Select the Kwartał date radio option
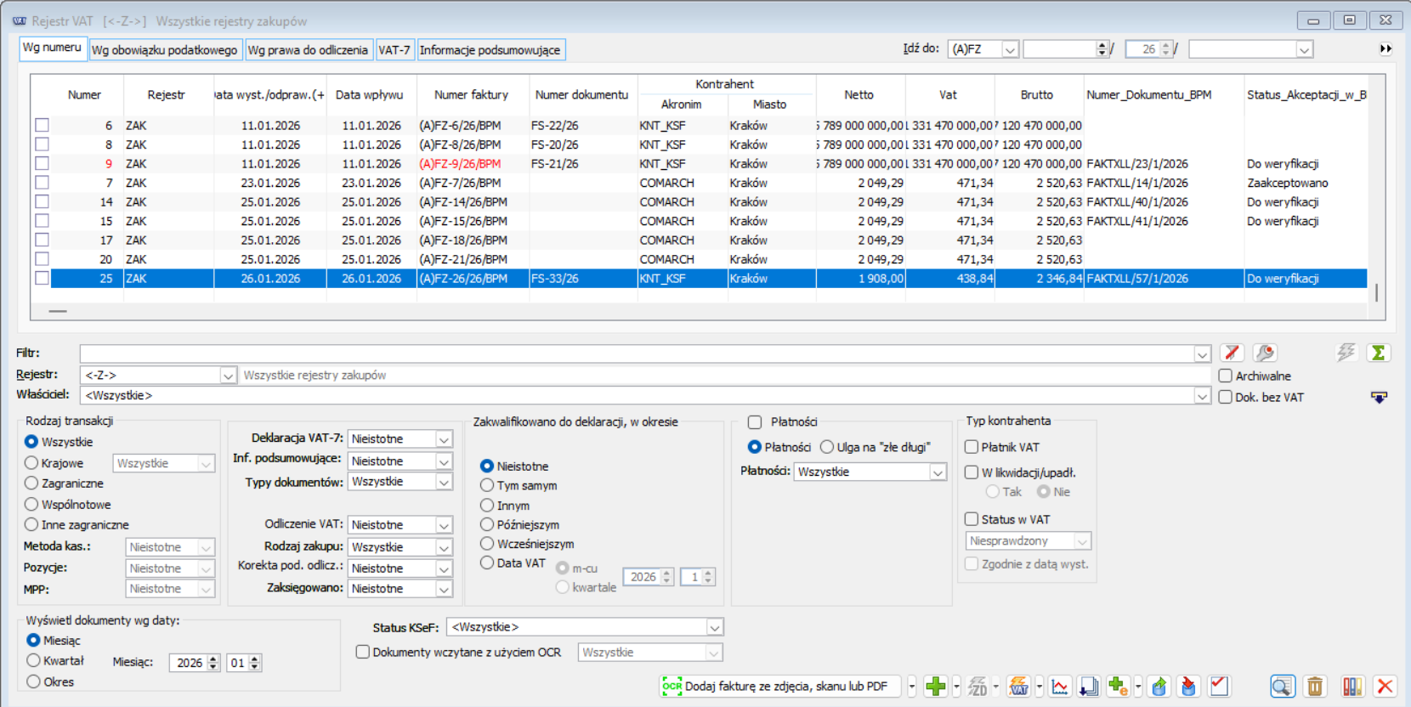 coord(34,660)
